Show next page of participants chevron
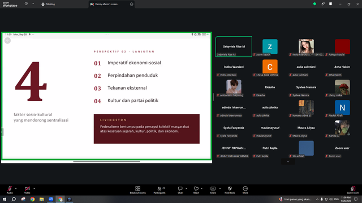 pos(288,162)
